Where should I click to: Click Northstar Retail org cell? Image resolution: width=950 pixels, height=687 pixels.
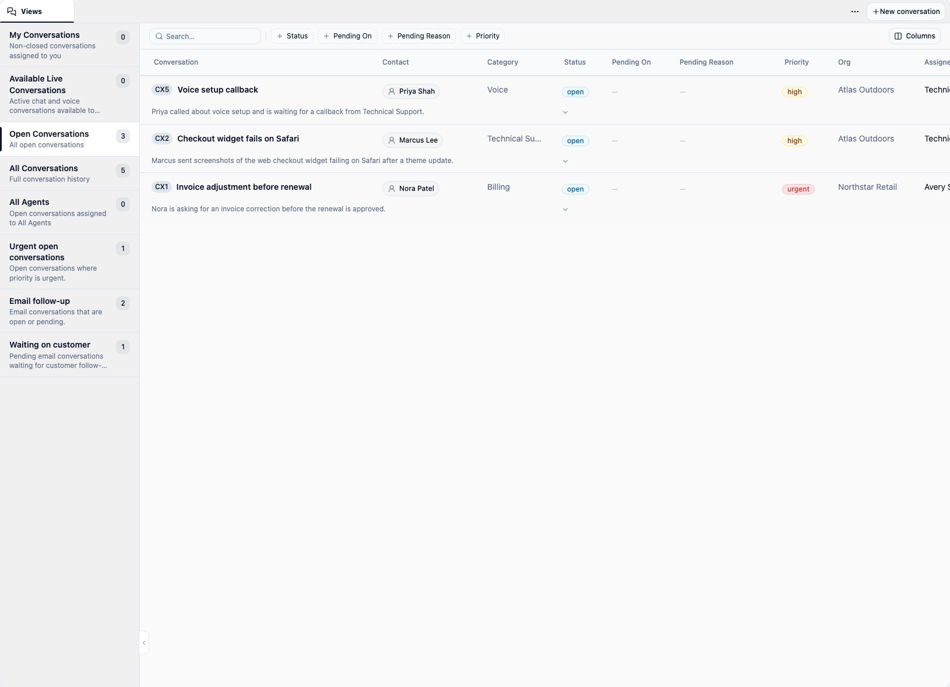(867, 187)
